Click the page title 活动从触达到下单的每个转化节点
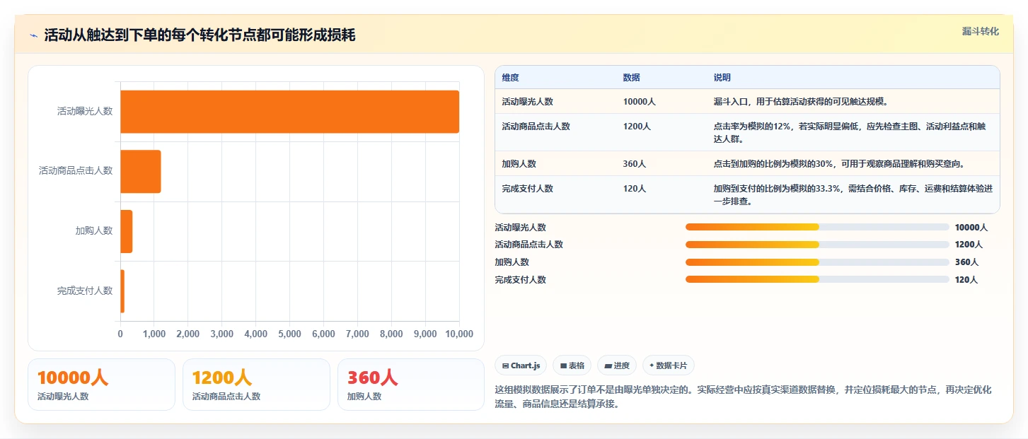 [200, 35]
